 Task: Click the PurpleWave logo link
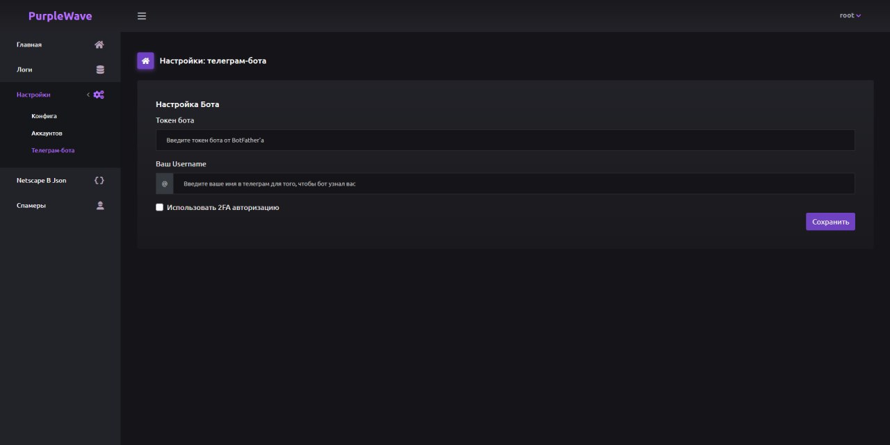(x=60, y=16)
